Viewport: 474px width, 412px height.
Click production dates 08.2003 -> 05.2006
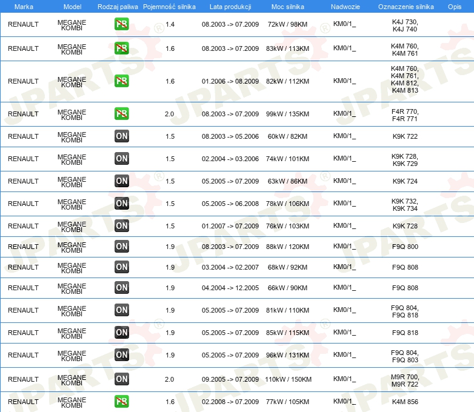point(230,136)
